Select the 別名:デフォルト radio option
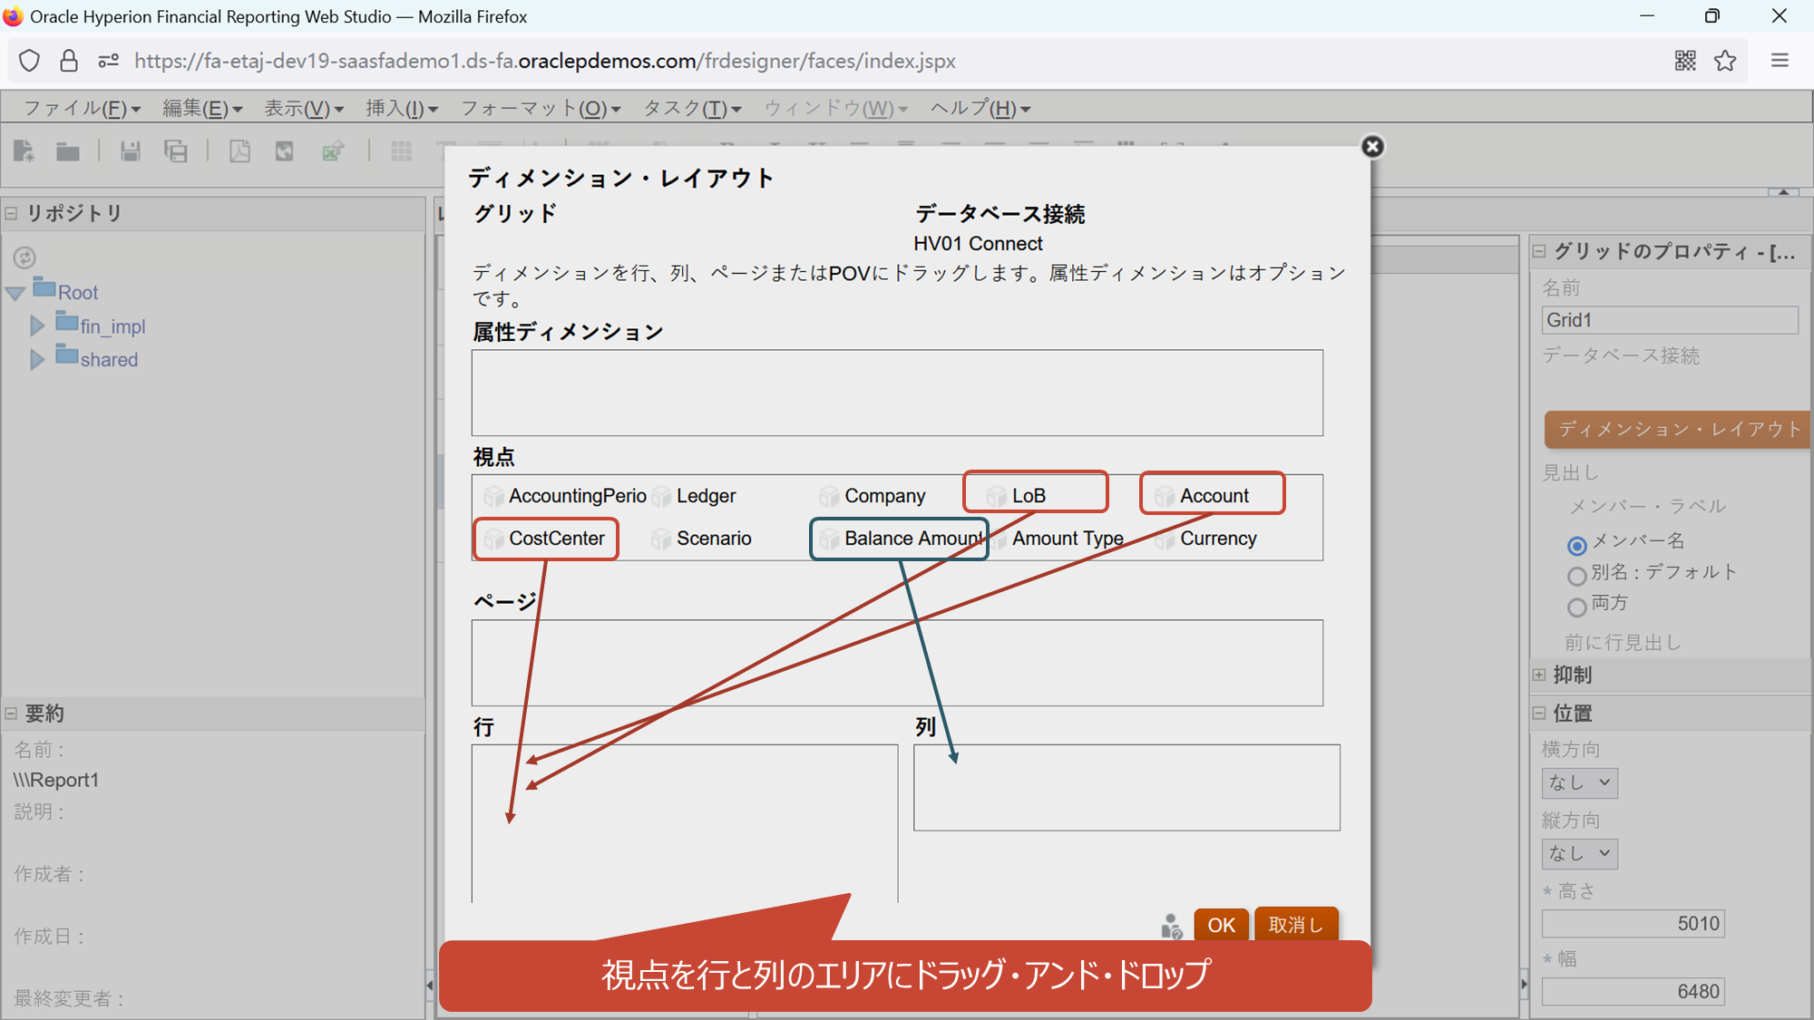 (1576, 576)
